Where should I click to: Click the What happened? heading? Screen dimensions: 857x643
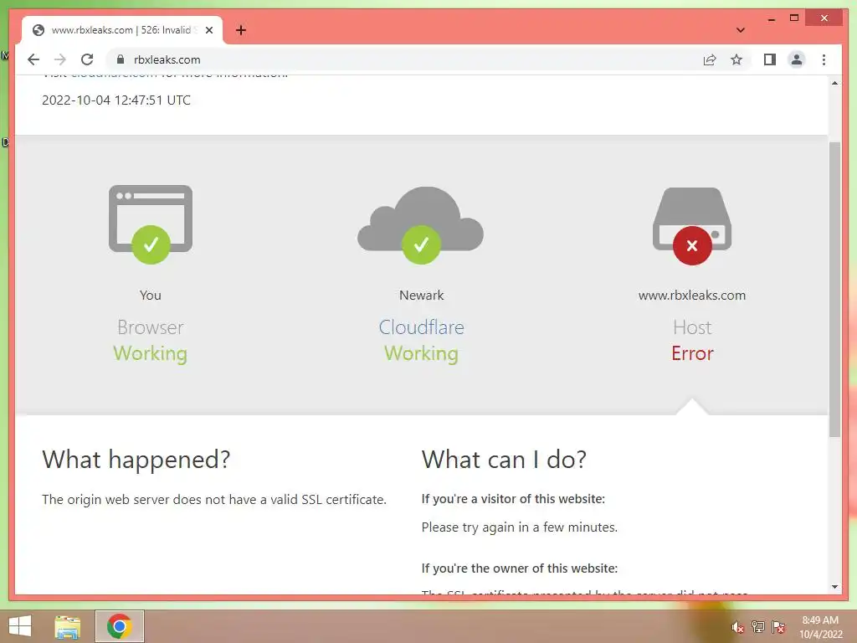click(x=136, y=460)
